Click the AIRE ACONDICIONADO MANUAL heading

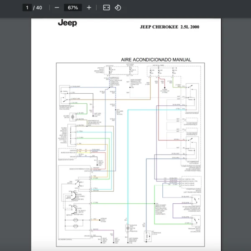point(156,60)
